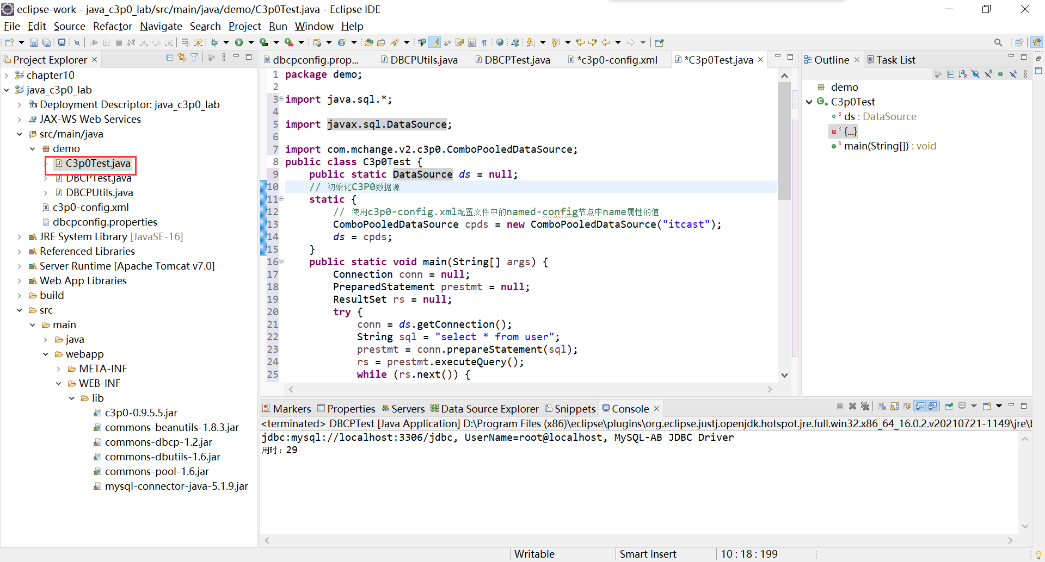
Task: Sort Outline members alphabetically
Action: (963, 74)
